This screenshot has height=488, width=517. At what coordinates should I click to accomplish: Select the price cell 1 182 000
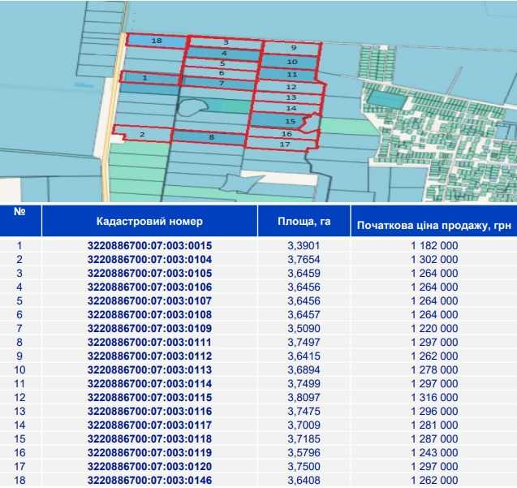[x=433, y=245]
